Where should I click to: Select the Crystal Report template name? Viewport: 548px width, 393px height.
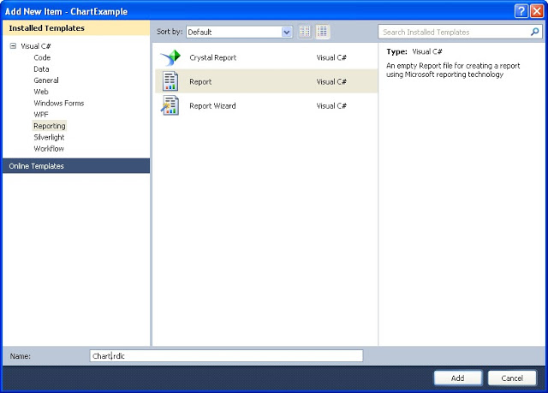(x=213, y=57)
